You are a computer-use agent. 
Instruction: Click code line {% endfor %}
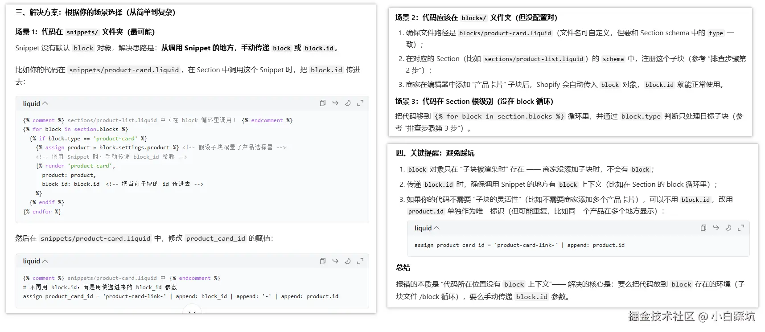pyautogui.click(x=42, y=212)
